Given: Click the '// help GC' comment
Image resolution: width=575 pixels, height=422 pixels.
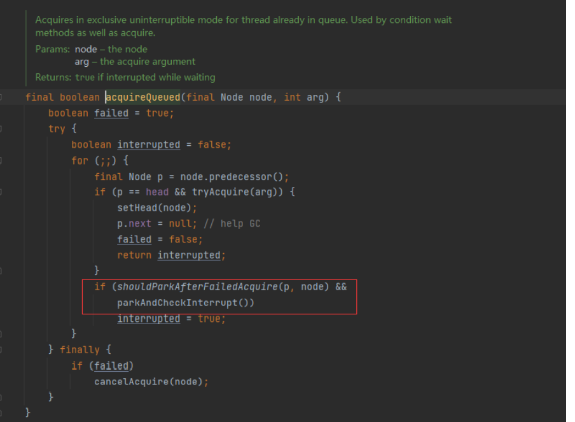Looking at the screenshot, I should point(232,223).
